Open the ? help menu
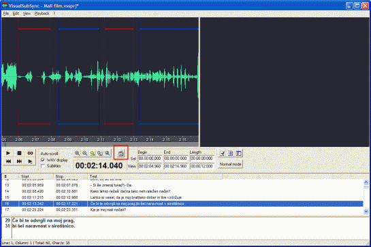371x247 pixels. 54,14
